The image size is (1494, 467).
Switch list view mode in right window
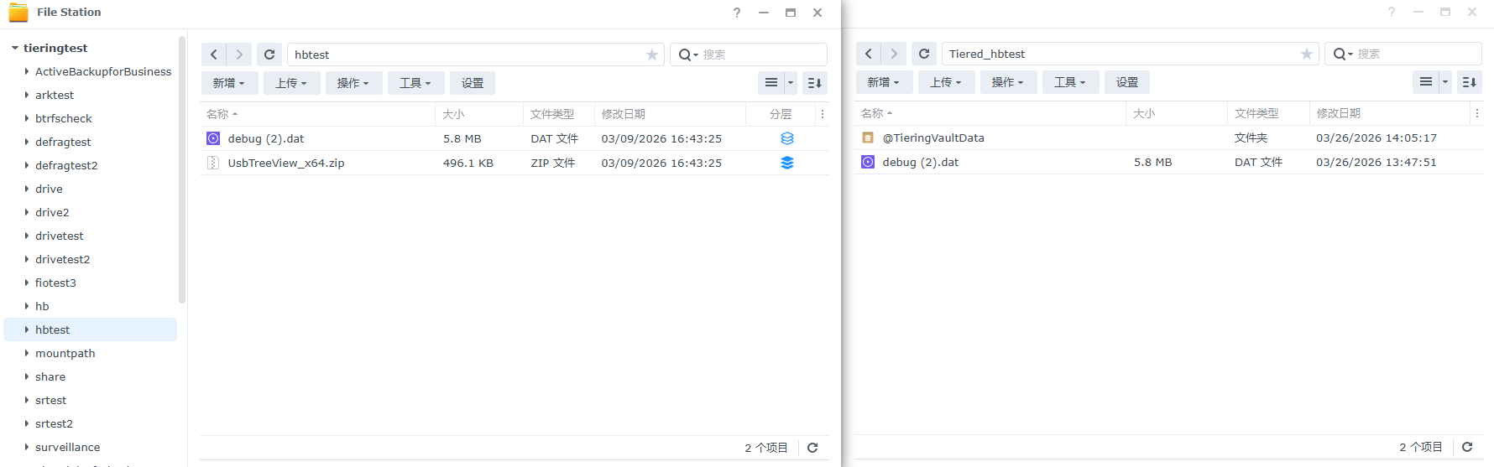1425,82
